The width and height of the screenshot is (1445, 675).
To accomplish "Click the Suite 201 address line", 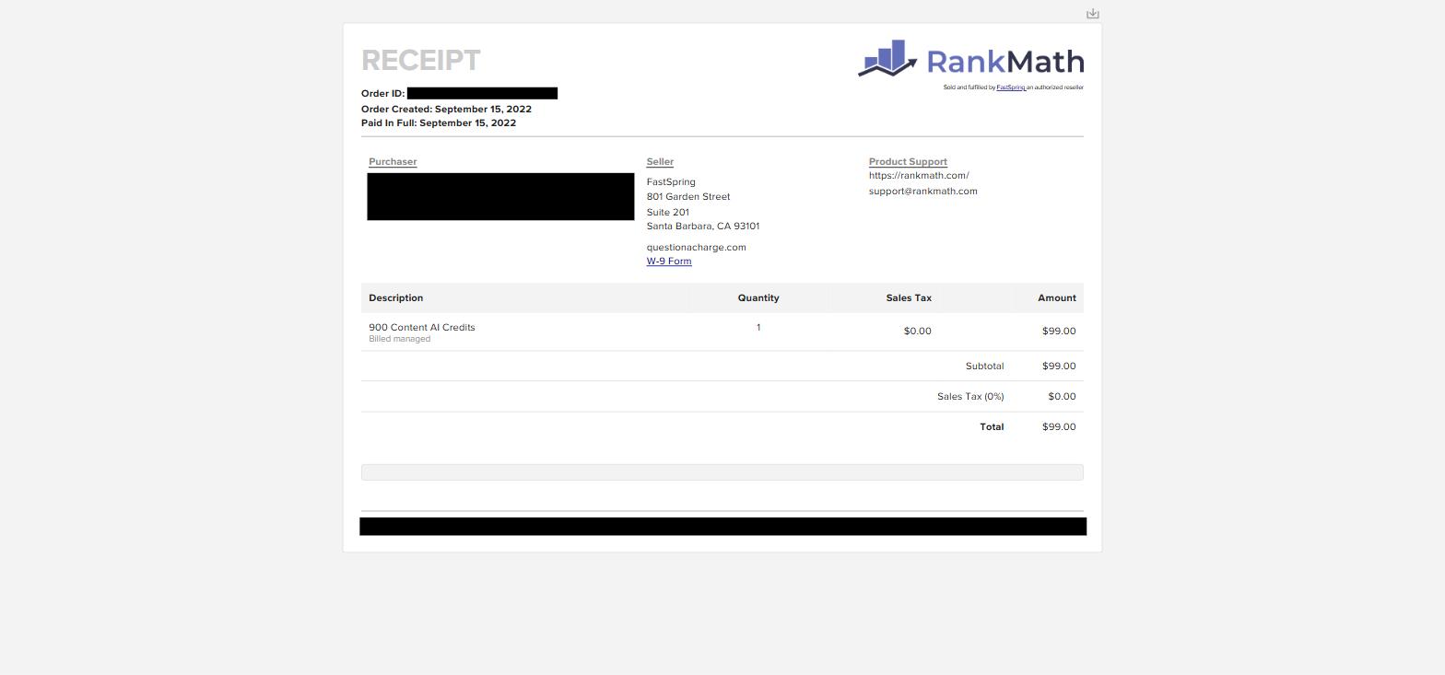I will pyautogui.click(x=667, y=213).
